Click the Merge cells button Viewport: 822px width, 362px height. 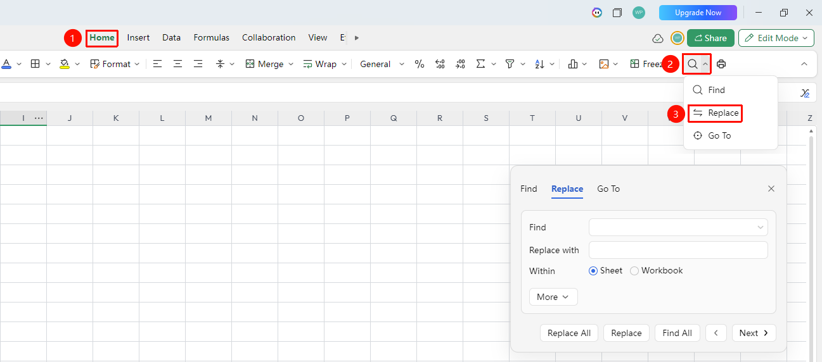pyautogui.click(x=269, y=64)
